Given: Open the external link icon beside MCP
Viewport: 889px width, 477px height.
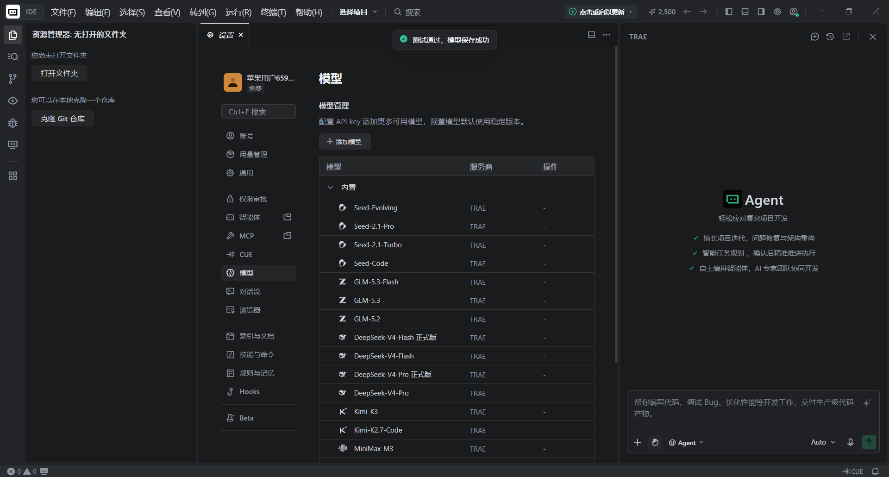Looking at the screenshot, I should click(287, 235).
